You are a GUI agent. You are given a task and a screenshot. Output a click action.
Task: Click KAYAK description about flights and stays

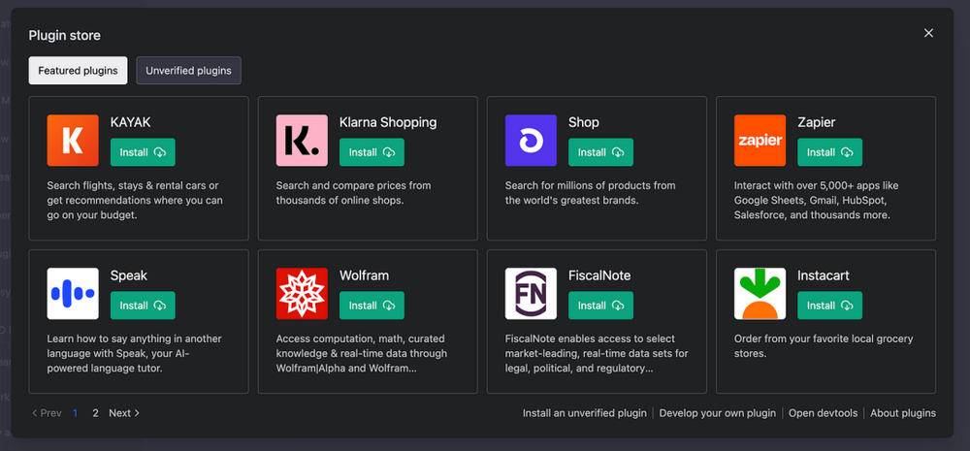coord(135,201)
